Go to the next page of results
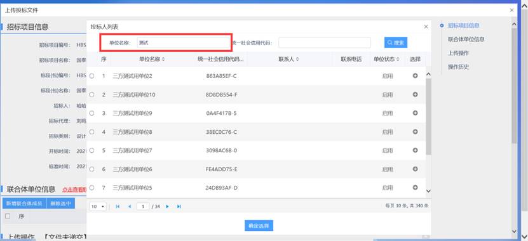Screen dimensions: 528x241 tap(167, 206)
